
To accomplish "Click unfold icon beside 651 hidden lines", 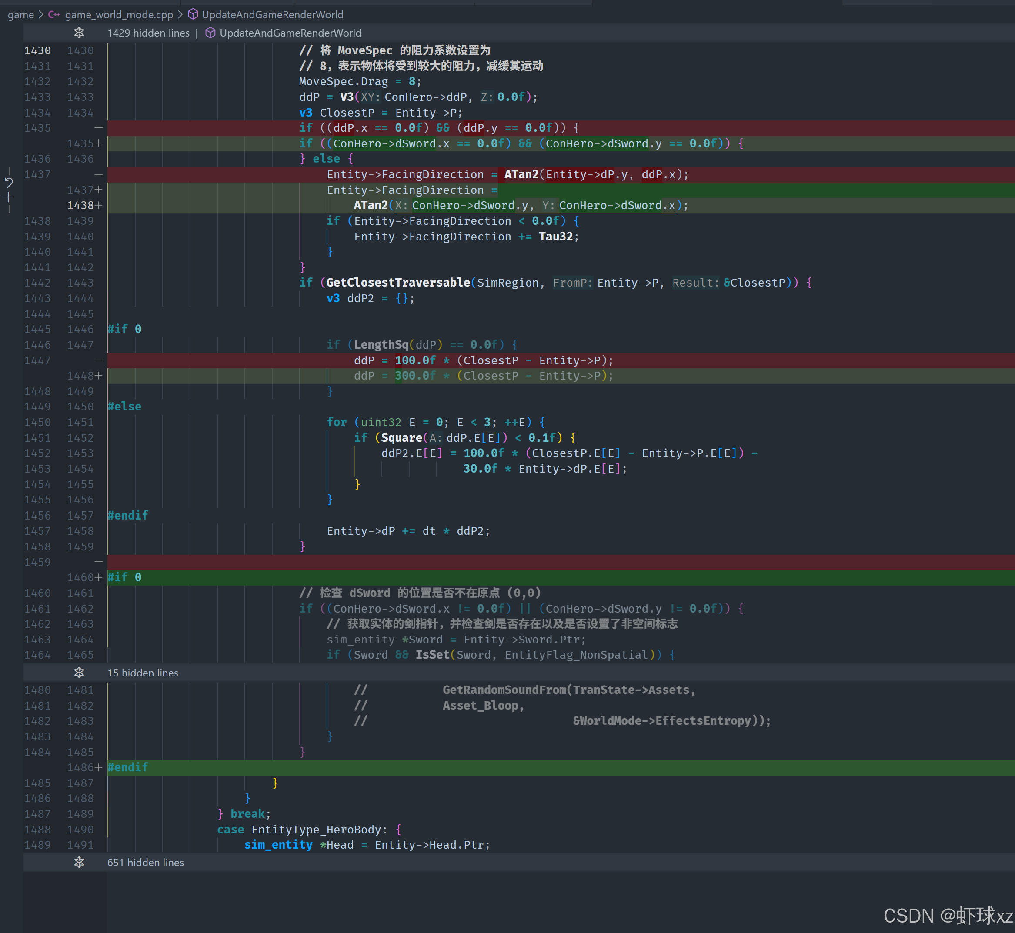I will (x=79, y=862).
